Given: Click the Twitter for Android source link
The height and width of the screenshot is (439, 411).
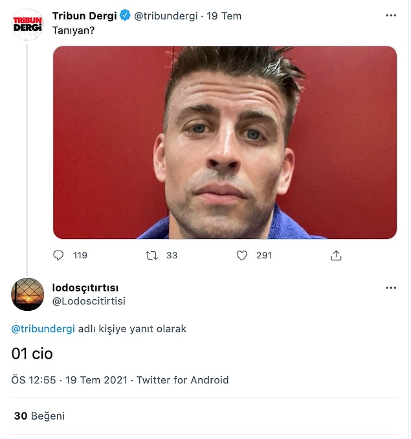Looking at the screenshot, I should tap(183, 380).
